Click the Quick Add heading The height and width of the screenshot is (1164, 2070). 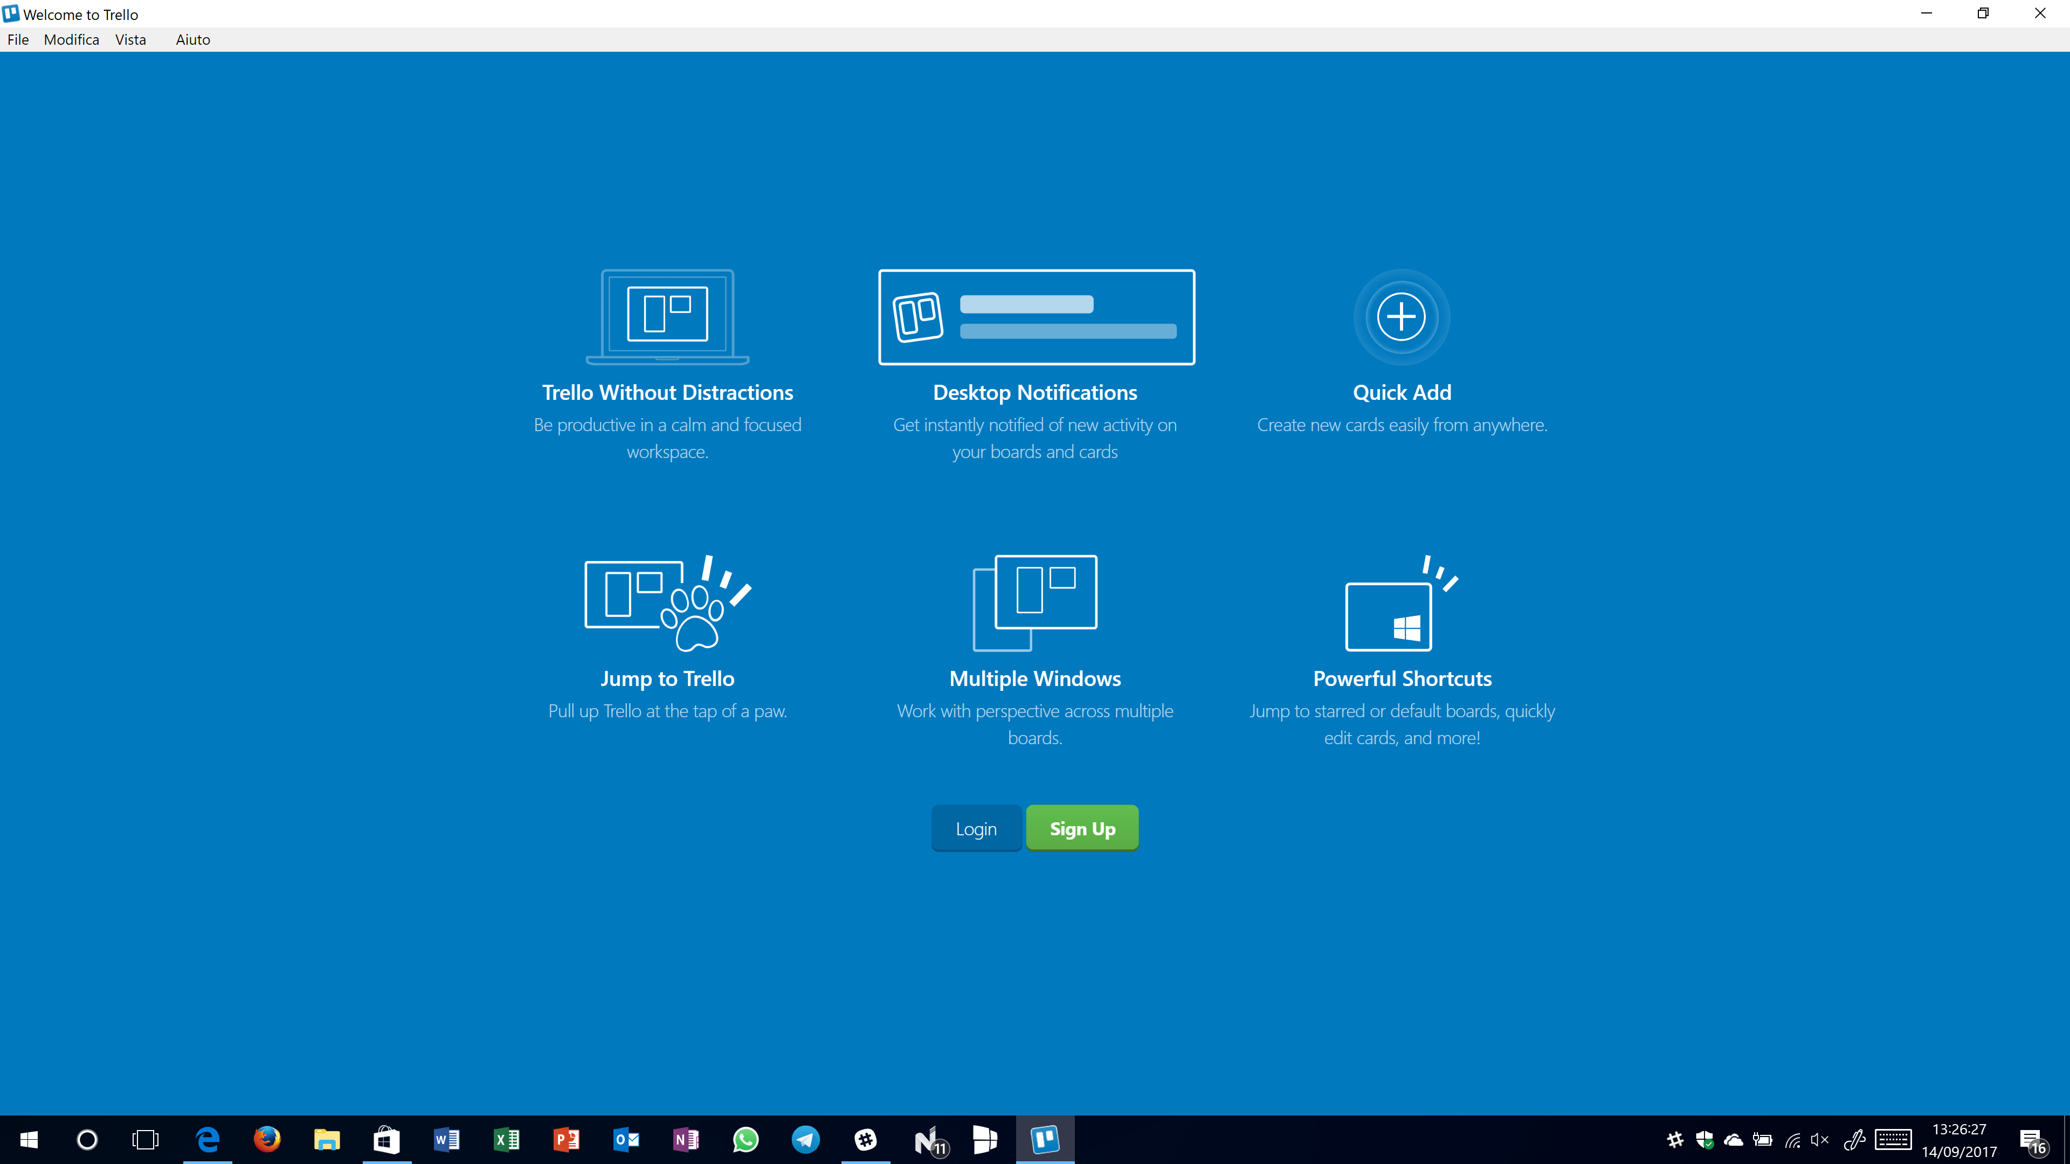click(1402, 392)
